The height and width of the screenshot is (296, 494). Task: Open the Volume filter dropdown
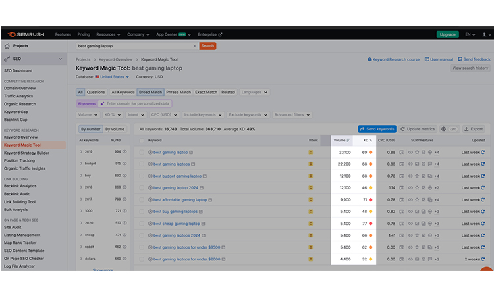click(88, 115)
